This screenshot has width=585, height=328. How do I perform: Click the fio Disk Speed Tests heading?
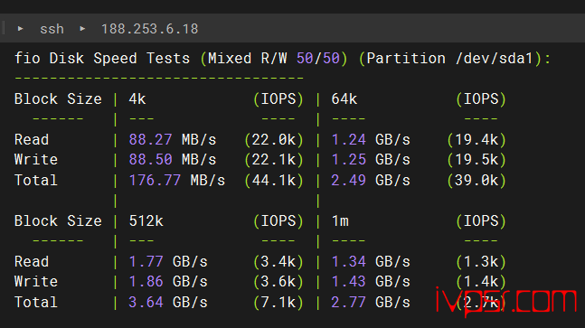click(x=102, y=59)
